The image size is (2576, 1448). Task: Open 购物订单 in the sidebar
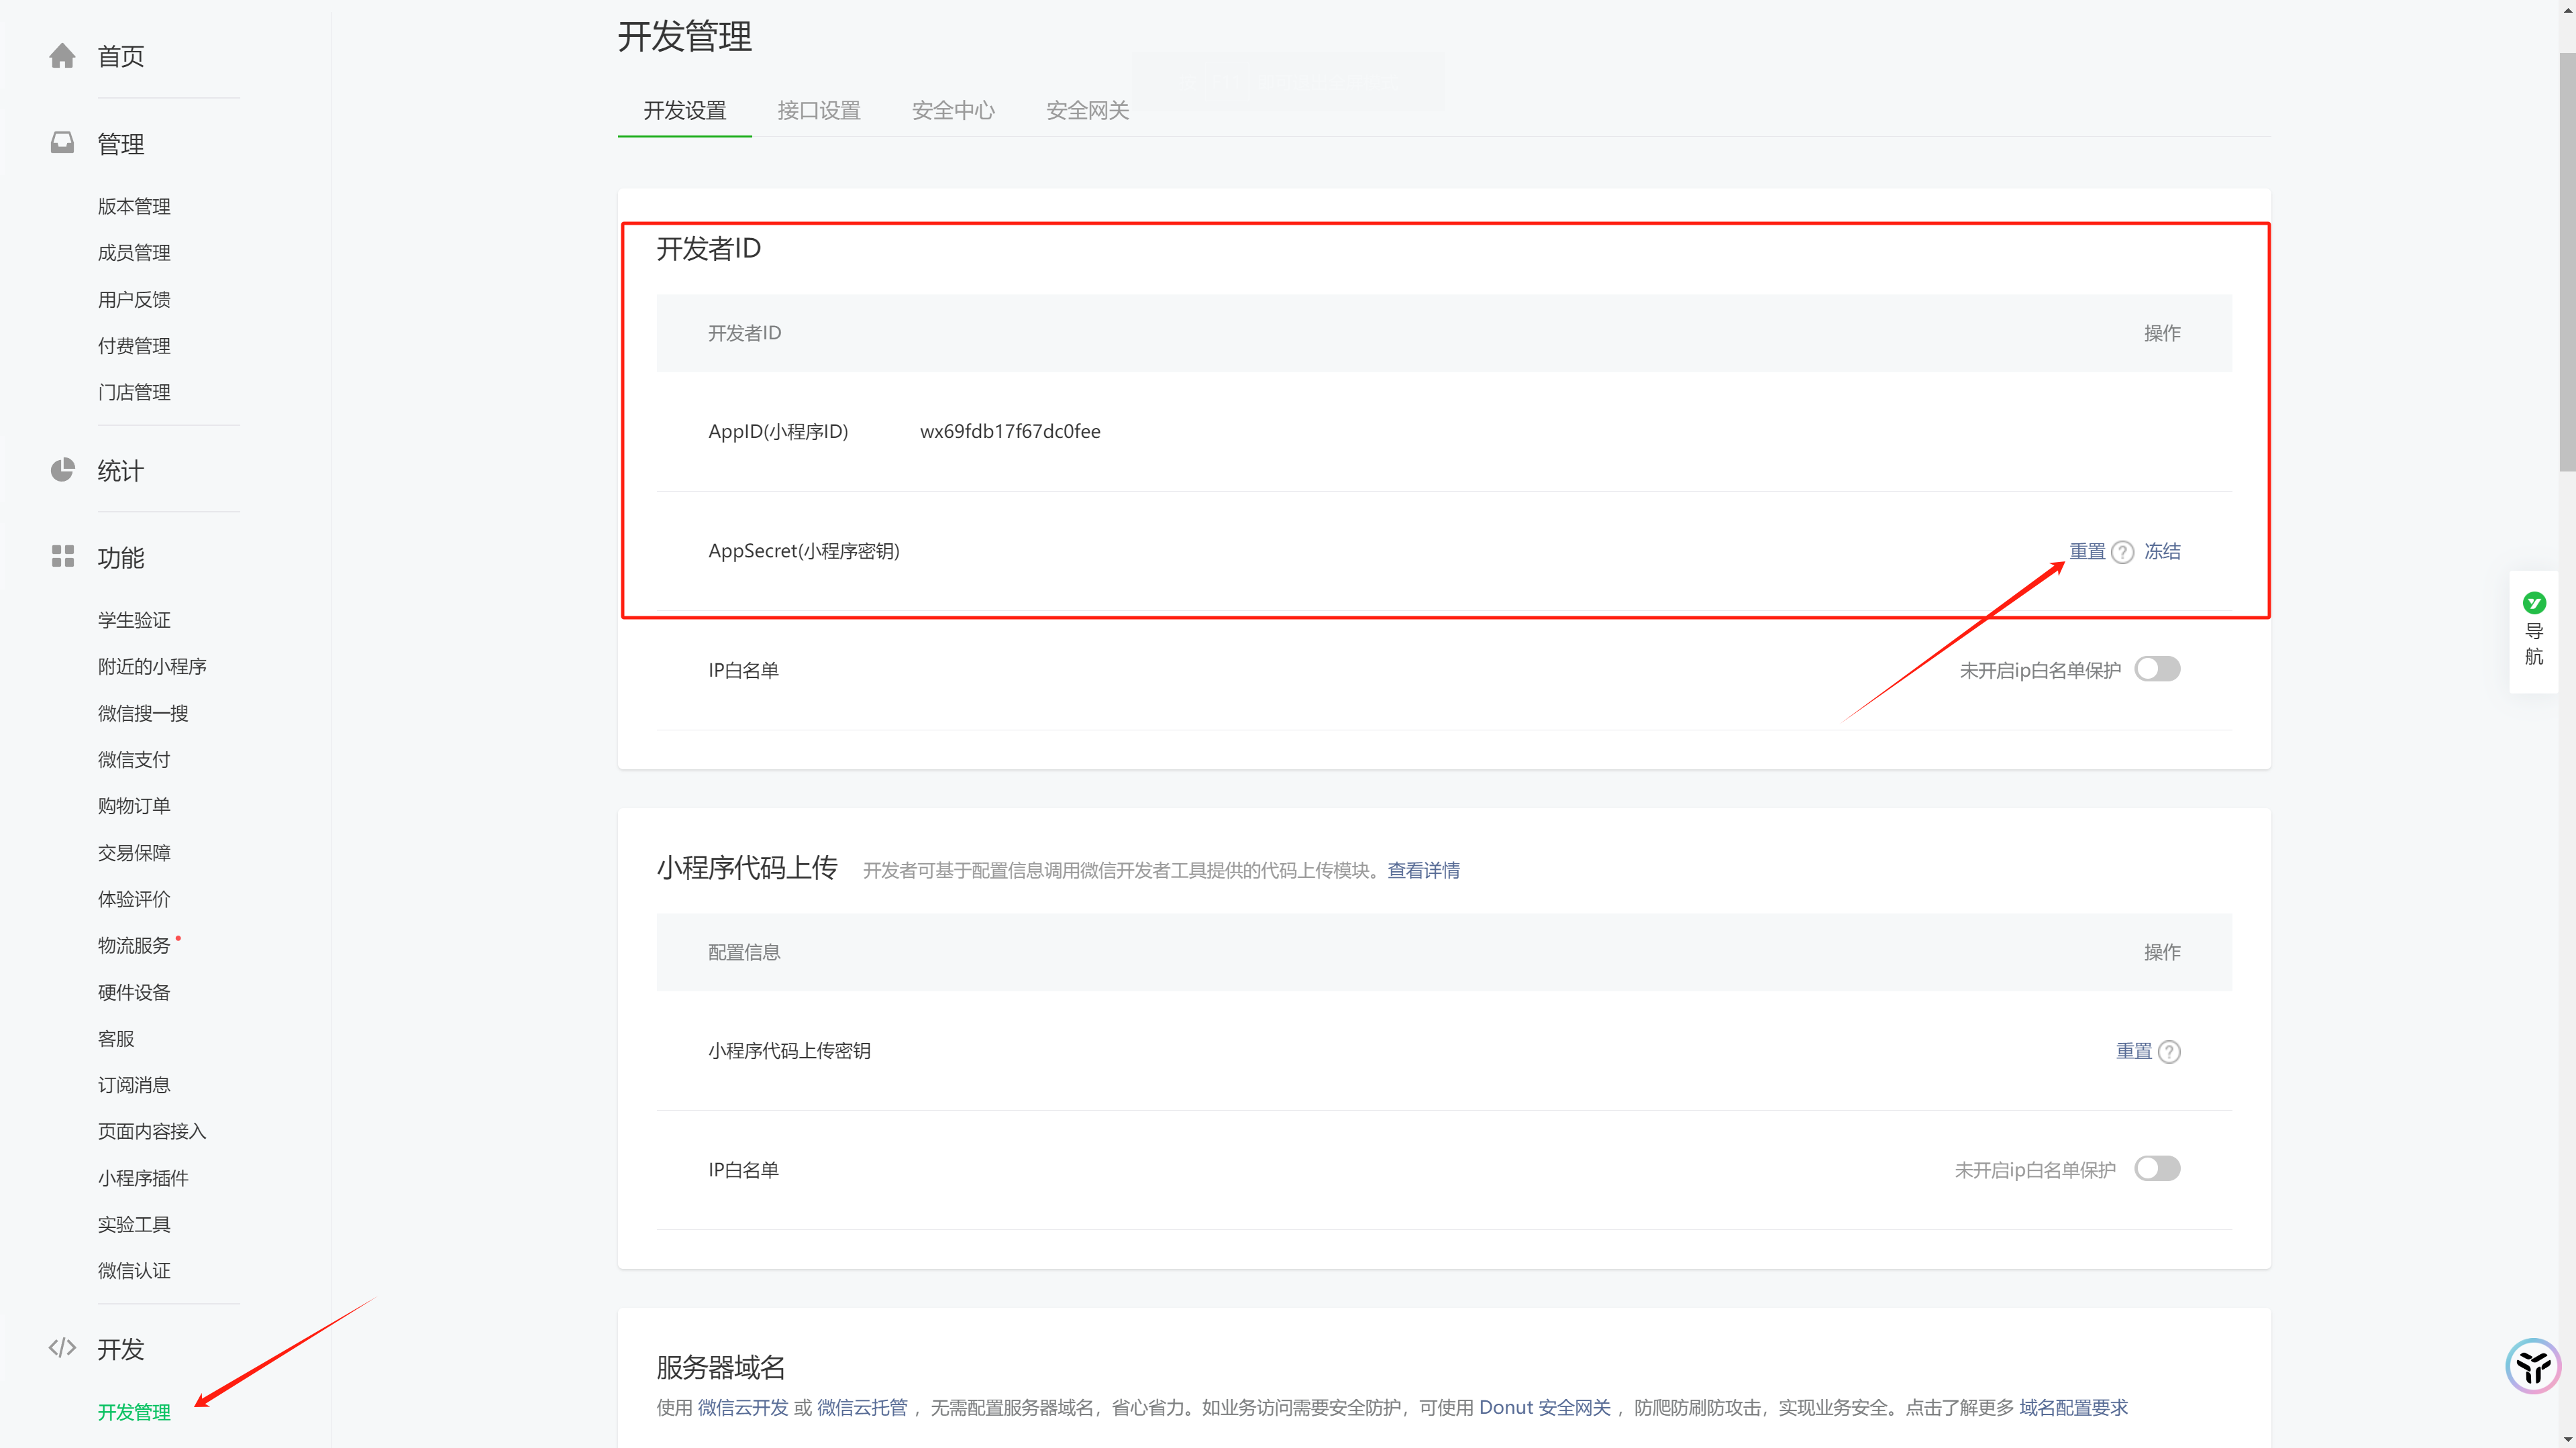[134, 805]
